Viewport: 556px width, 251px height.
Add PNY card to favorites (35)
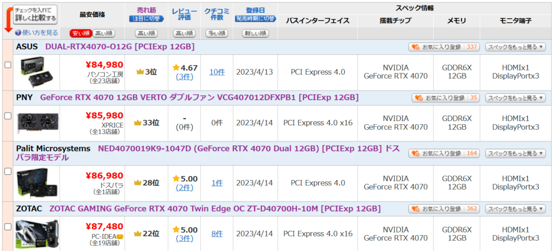pyautogui.click(x=446, y=98)
